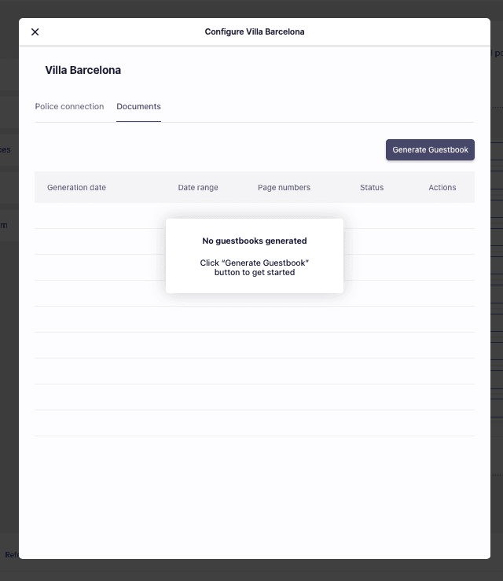This screenshot has width=503, height=581.
Task: Click the partially hidden "Ref" text behind dialog
Action: 11,555
